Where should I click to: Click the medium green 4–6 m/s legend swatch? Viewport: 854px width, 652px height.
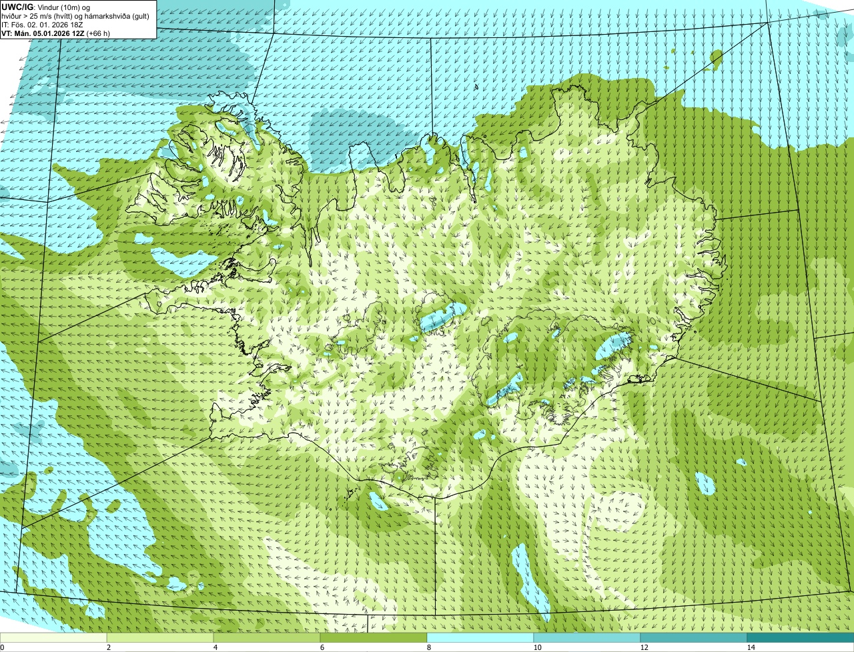pyautogui.click(x=267, y=637)
